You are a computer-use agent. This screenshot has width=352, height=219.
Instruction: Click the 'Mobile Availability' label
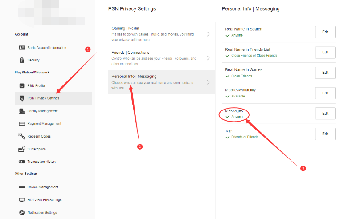pos(241,90)
